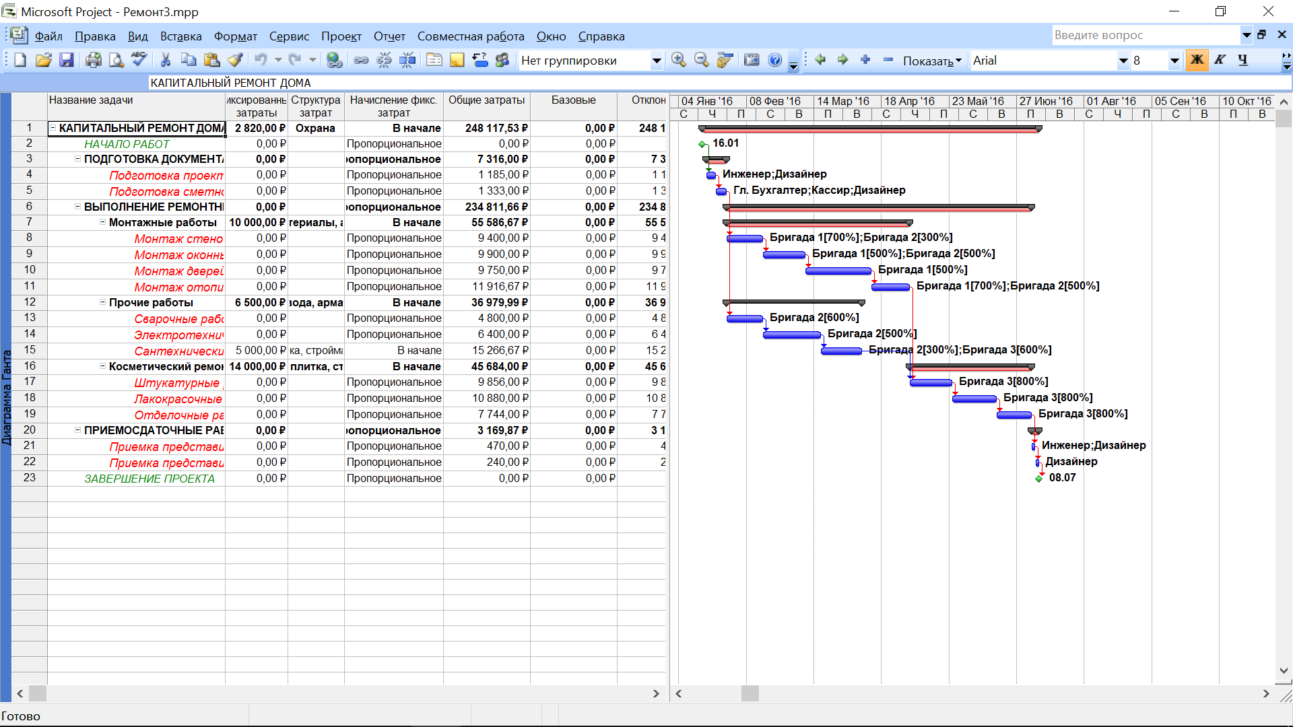This screenshot has height=727, width=1293.
Task: Click the Split Task icon
Action: click(x=407, y=61)
